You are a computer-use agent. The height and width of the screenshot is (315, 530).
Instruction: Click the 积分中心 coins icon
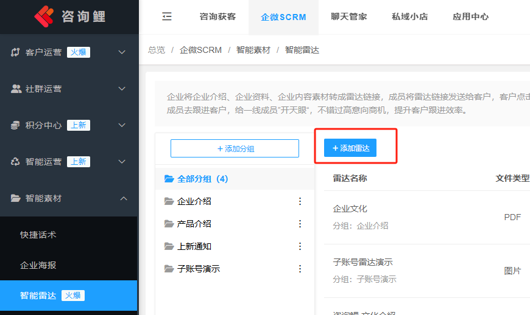tap(15, 125)
